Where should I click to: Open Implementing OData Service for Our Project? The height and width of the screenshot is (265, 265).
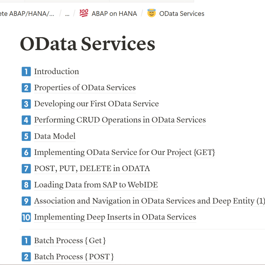click(124, 152)
